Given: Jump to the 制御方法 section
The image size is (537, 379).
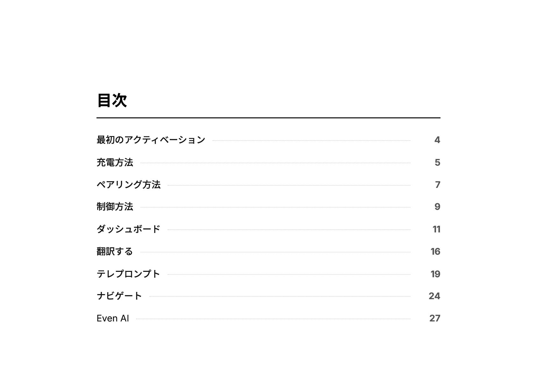Looking at the screenshot, I should 115,207.
